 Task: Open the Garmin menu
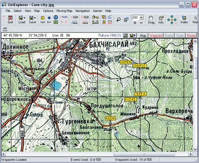tap(97, 11)
